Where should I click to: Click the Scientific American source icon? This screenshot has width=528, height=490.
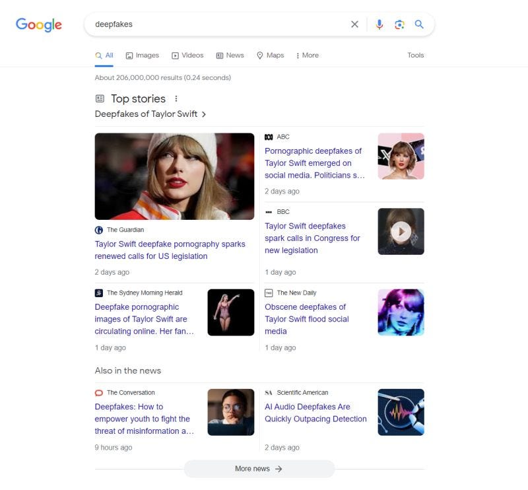click(269, 393)
